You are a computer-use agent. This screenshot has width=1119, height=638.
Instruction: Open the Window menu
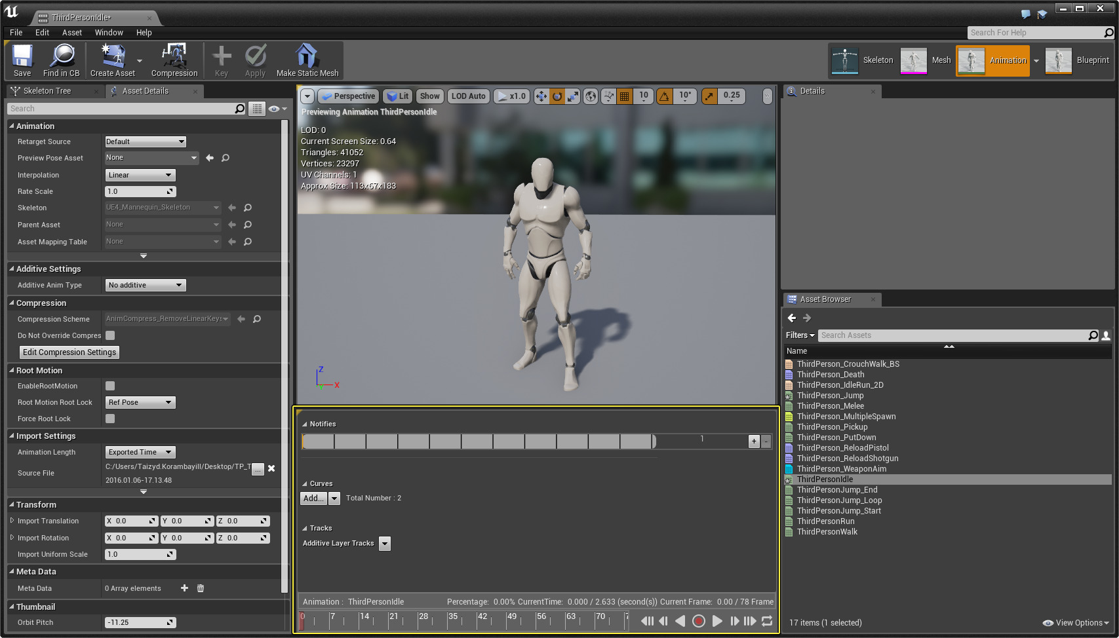click(x=109, y=32)
